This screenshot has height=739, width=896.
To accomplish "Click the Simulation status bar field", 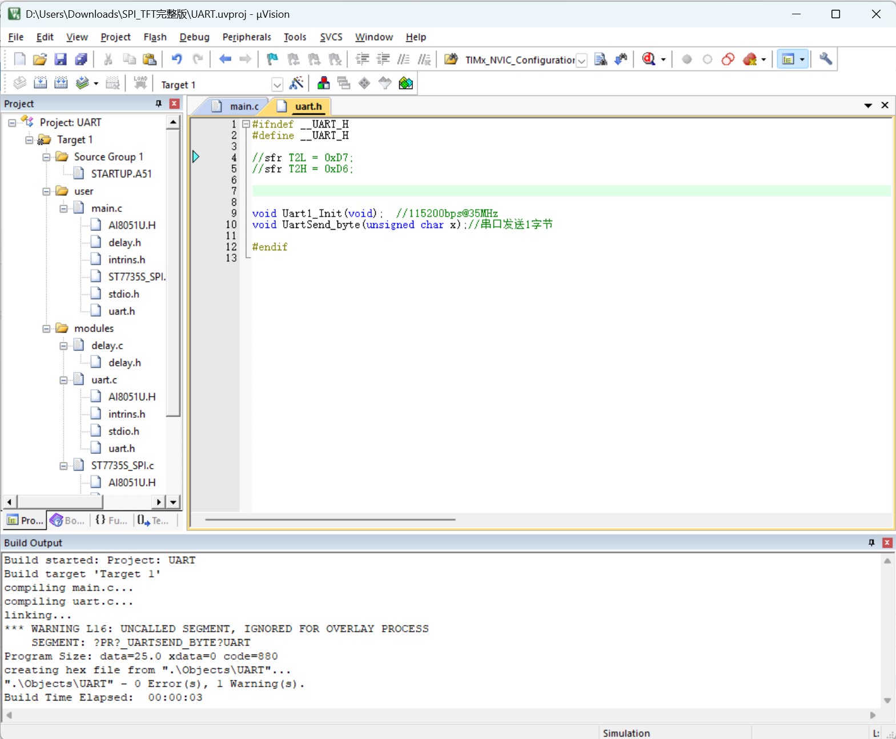I will (x=626, y=733).
